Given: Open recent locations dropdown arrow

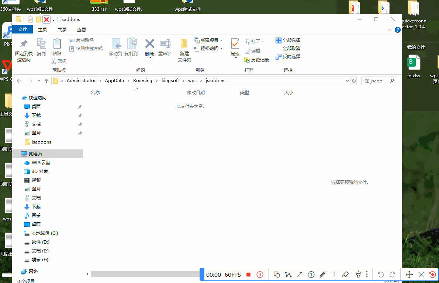Looking at the screenshot, I should pos(39,81).
